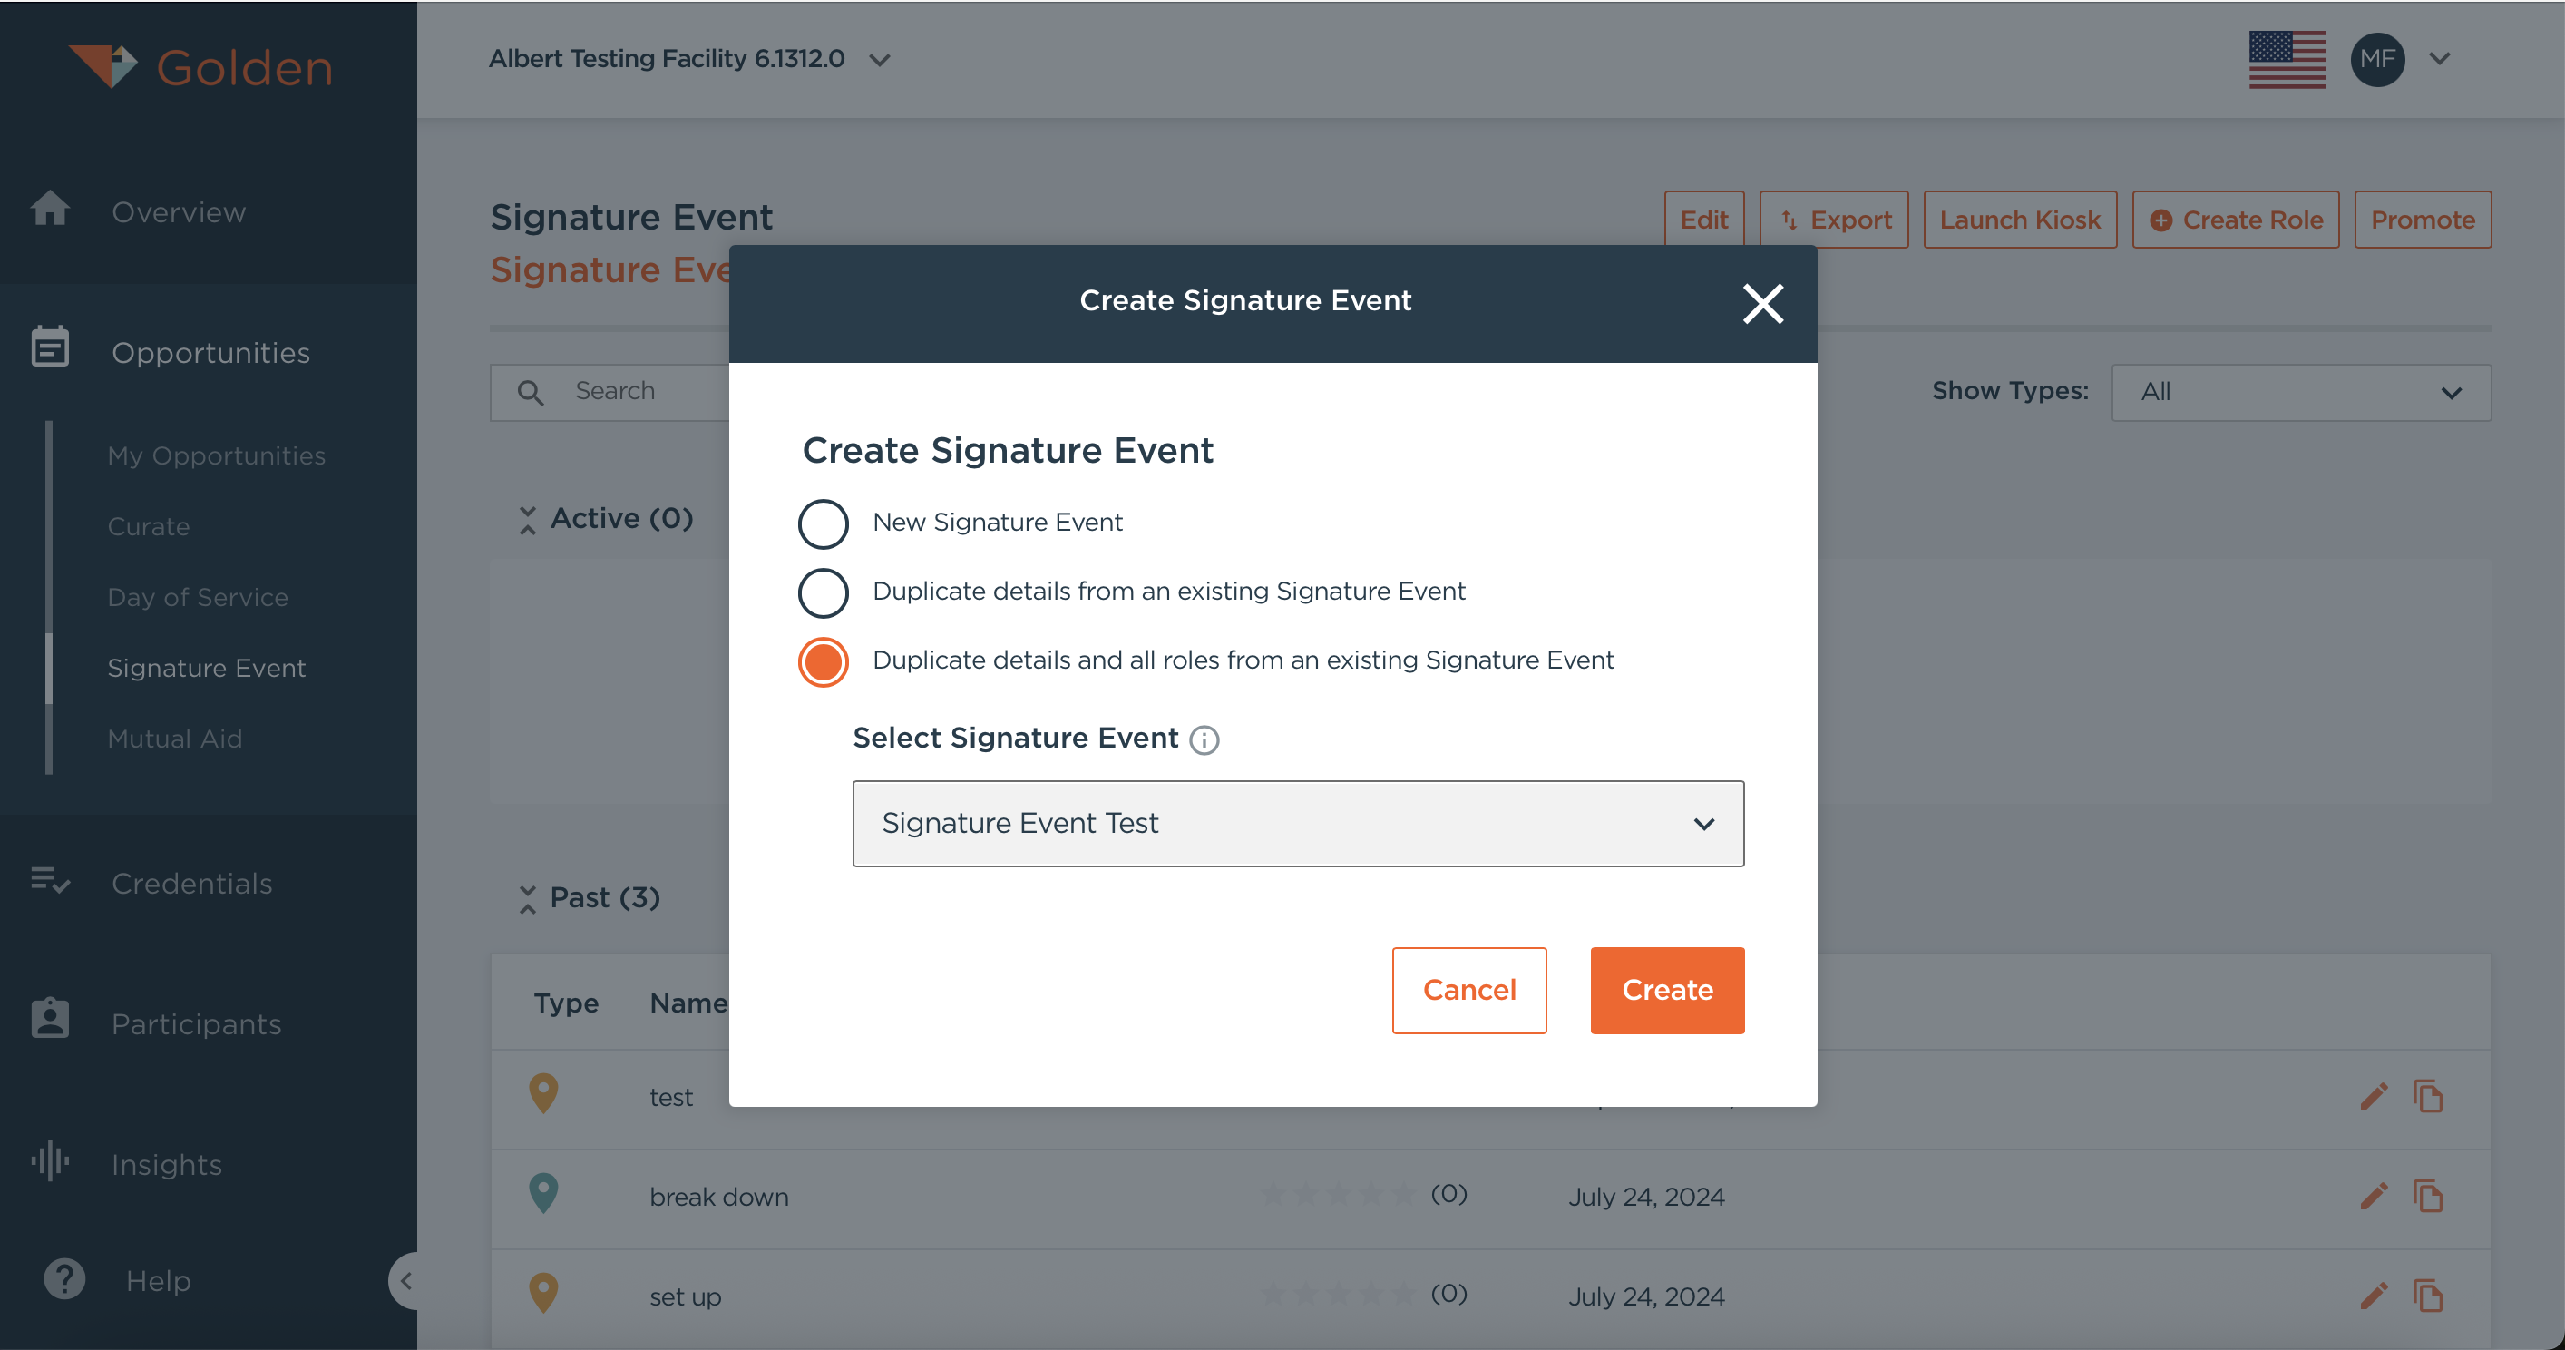Click the info icon beside Select Signature Event

1204,740
